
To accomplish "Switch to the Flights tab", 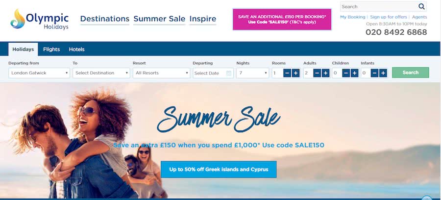I will (x=51, y=49).
